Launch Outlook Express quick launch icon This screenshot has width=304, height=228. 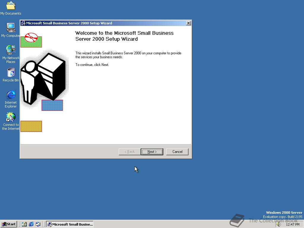[38, 224]
